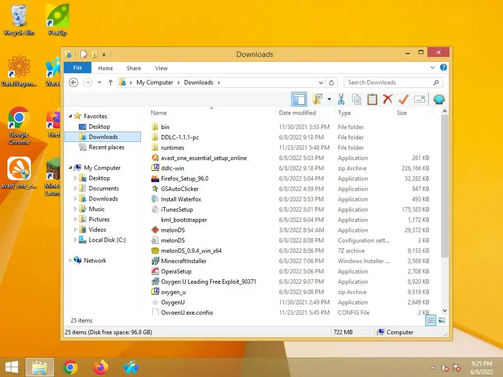This screenshot has width=503, height=377.
Task: Click Properties icon in Quick Access Toolbar
Action: (84, 54)
